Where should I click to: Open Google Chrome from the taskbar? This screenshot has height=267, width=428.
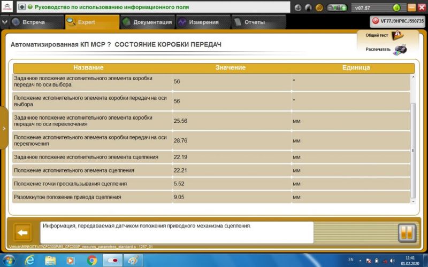coord(91,260)
